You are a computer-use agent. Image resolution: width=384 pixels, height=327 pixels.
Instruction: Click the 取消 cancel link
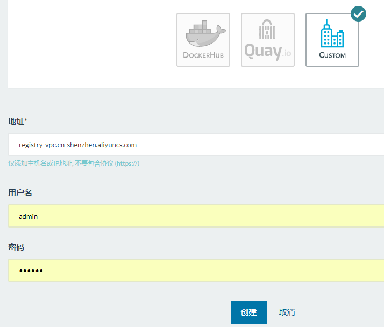(x=287, y=312)
